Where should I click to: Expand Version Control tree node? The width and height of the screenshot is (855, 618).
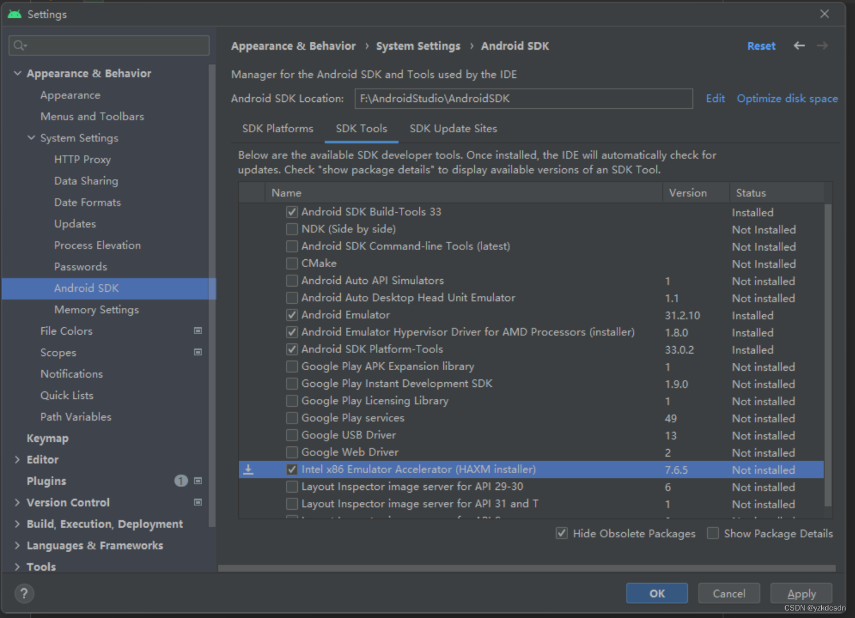[x=17, y=502]
